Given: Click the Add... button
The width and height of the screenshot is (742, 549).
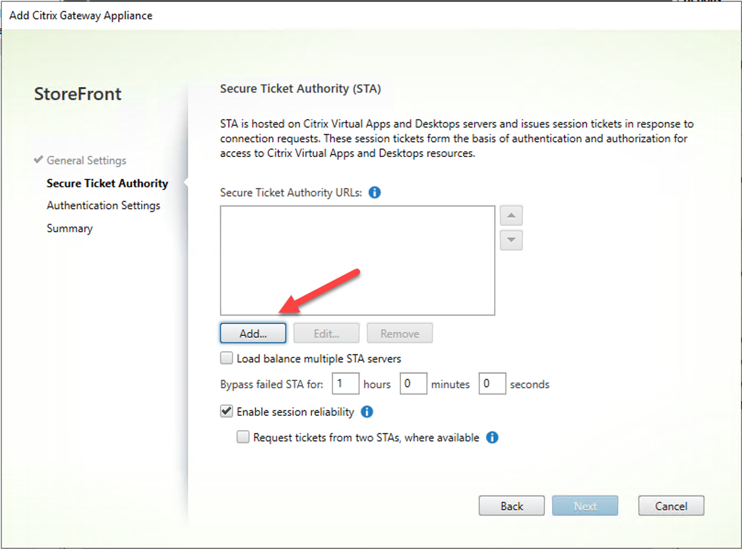Looking at the screenshot, I should [x=253, y=334].
